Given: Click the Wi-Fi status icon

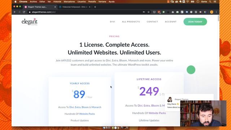Looking at the screenshot, I should tap(188, 1).
